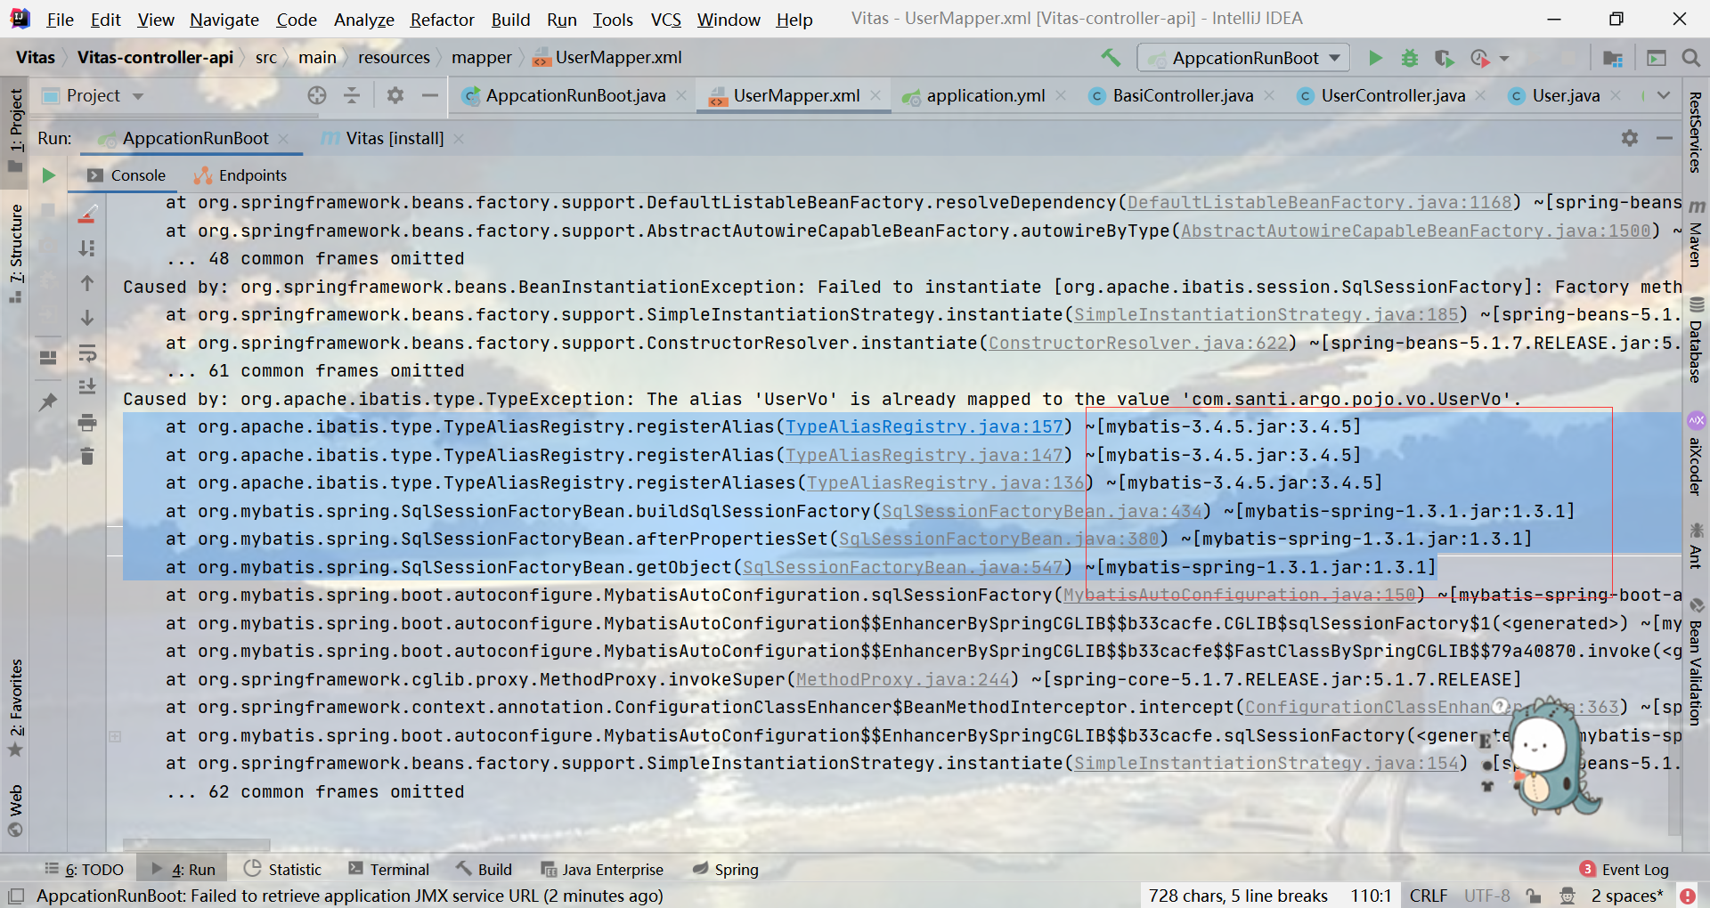Toggle read-only lock icon in status bar
The width and height of the screenshot is (1710, 908).
(1533, 896)
